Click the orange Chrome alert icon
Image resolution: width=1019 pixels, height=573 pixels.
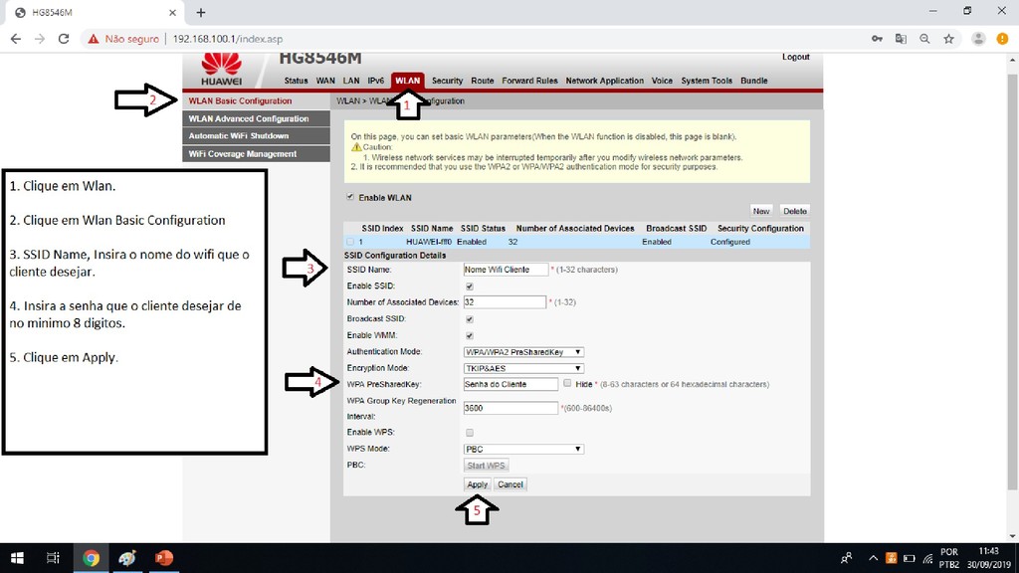(x=1002, y=39)
